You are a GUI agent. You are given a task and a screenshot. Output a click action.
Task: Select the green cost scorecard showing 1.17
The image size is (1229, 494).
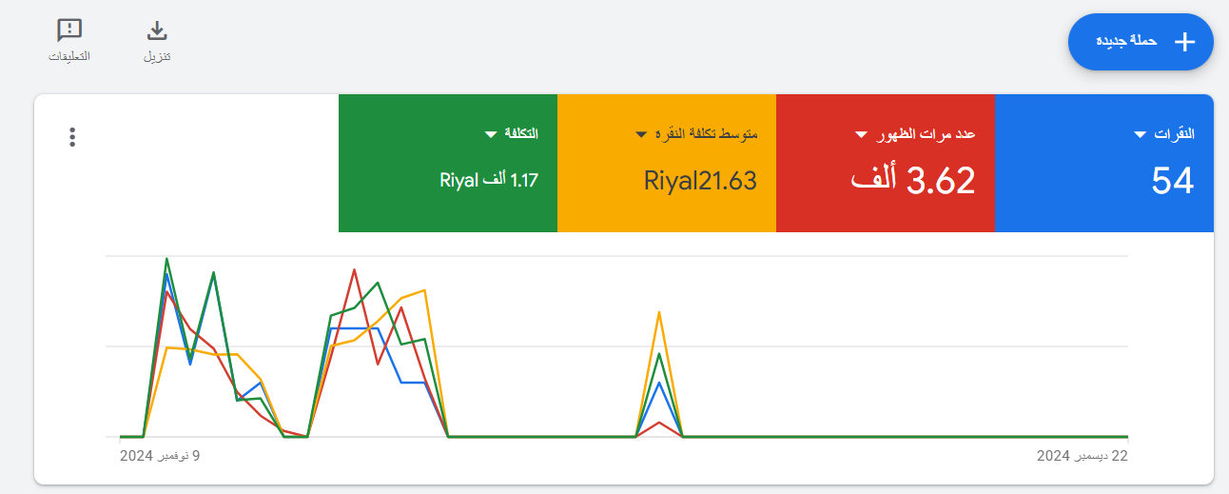[x=448, y=163]
